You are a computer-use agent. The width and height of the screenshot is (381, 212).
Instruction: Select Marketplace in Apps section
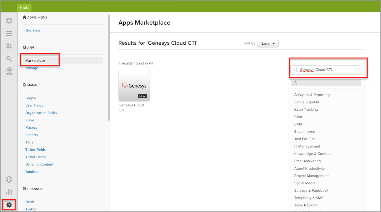click(x=35, y=61)
